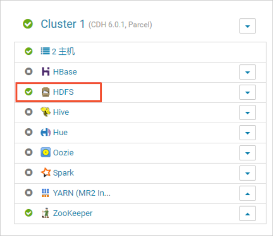The height and width of the screenshot is (236, 273).
Task: Click the ZooKeeper figure icon
Action: [x=45, y=213]
